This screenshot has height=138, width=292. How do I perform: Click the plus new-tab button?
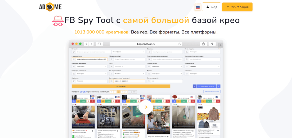(x=220, y=45)
